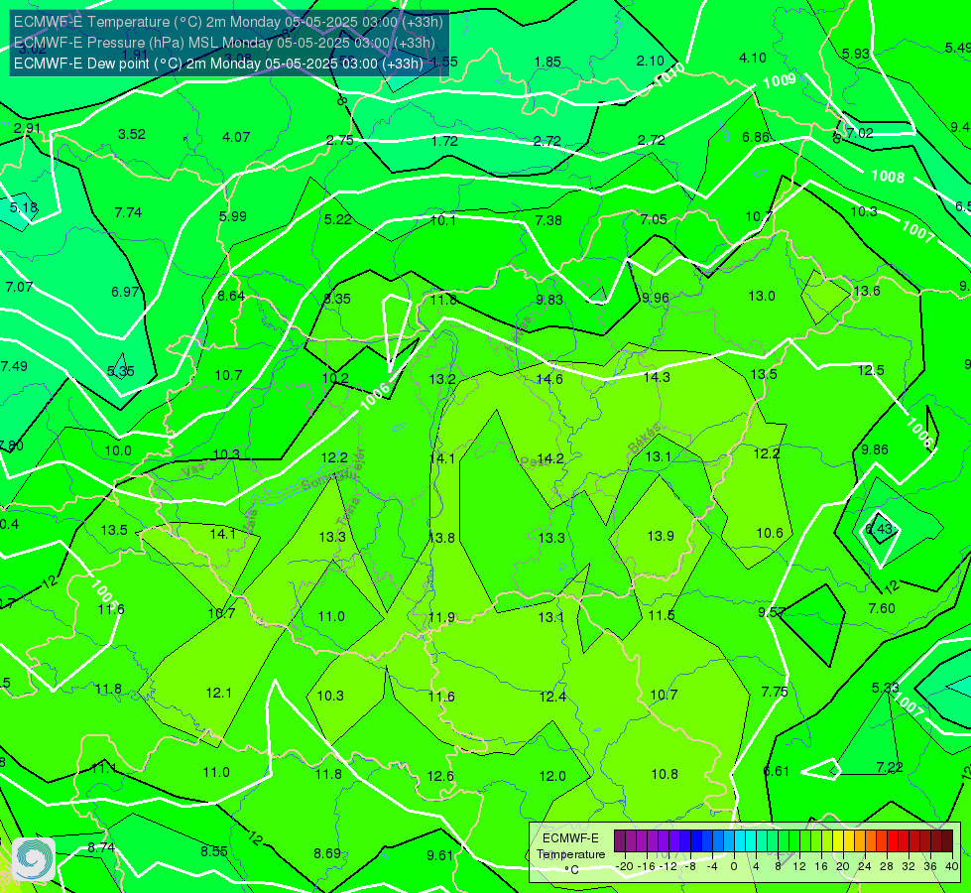Click the 14.6 temperature value
Image resolution: width=971 pixels, height=893 pixels.
[549, 379]
